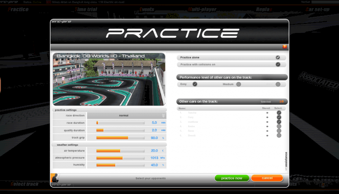Adjust the race duration slider
Viewport: 339px width, 194px height.
click(x=120, y=123)
